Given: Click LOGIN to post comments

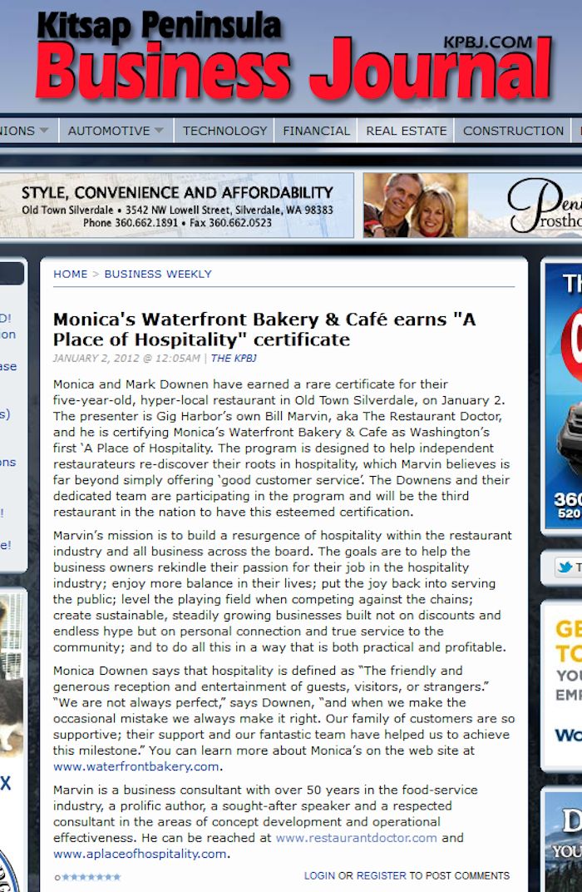Looking at the screenshot, I should point(319,875).
